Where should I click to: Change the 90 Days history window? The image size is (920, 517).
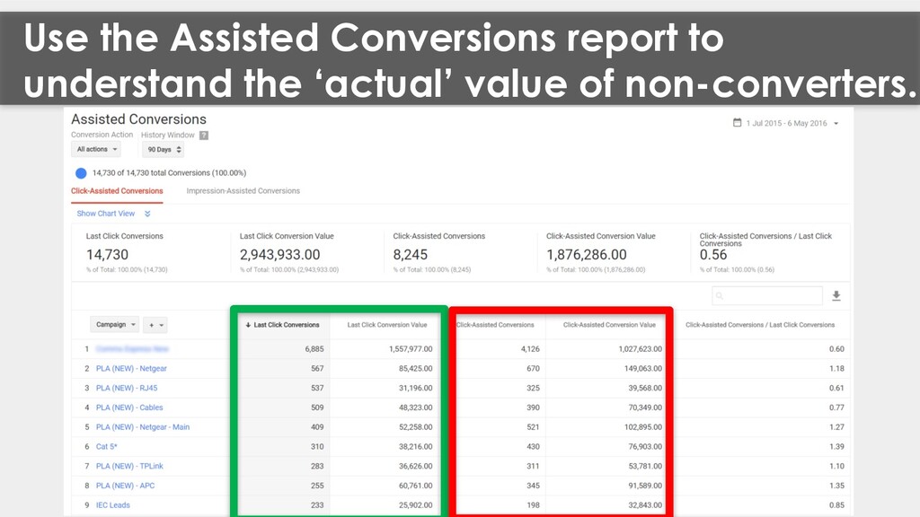(163, 150)
